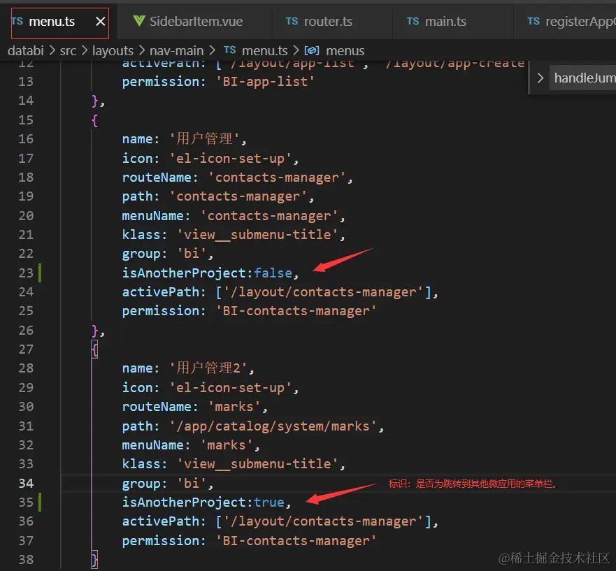Click the false value on line 23

click(x=273, y=273)
